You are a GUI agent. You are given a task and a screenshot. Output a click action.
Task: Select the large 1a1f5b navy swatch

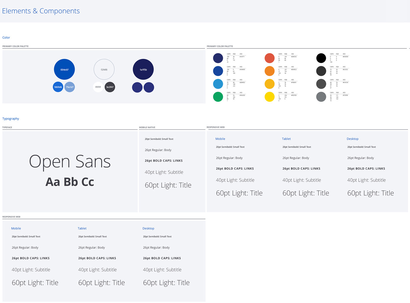click(x=143, y=69)
